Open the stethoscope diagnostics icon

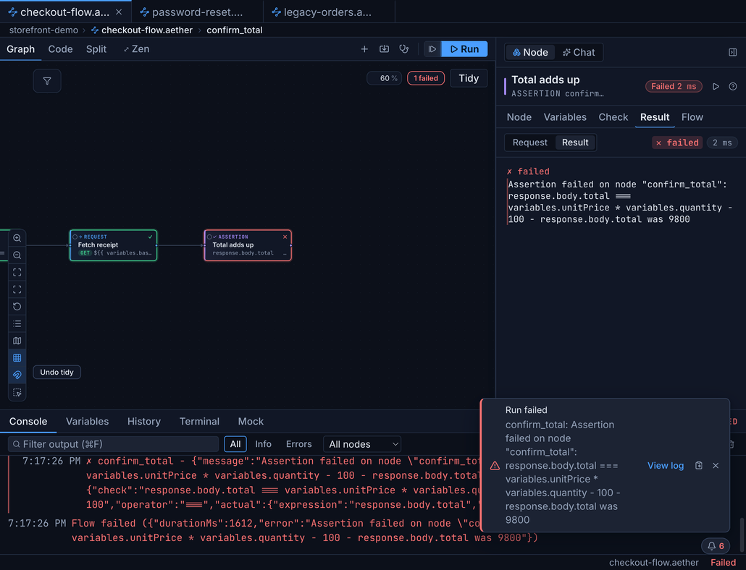coord(404,49)
